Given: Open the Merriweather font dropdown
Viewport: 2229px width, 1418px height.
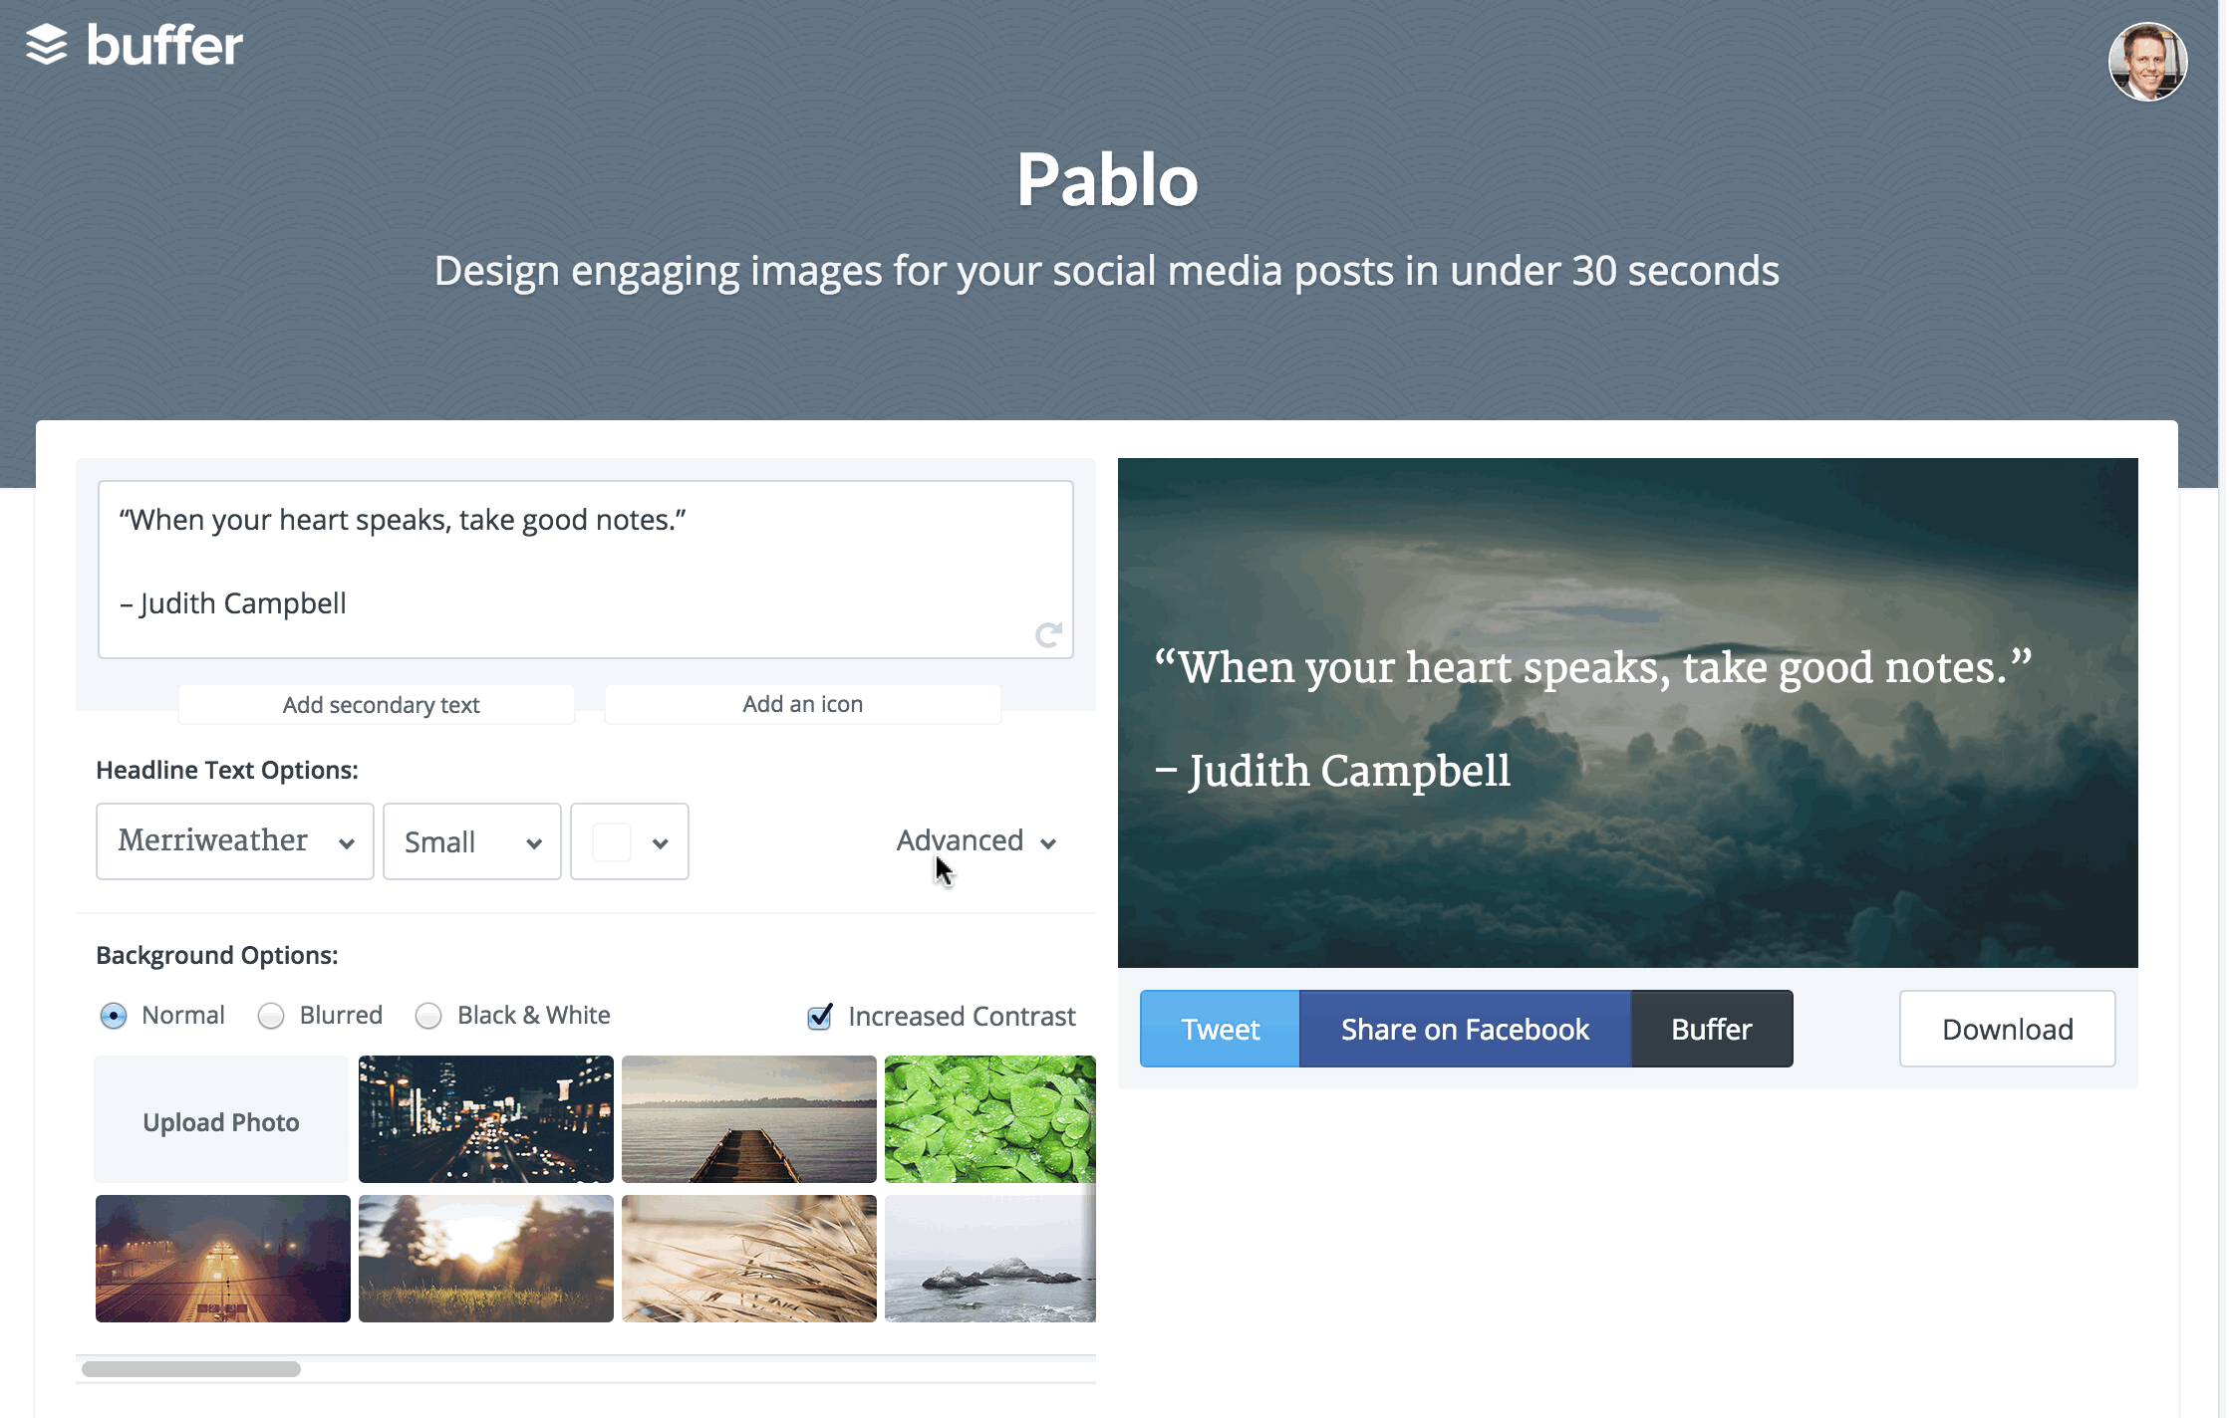Looking at the screenshot, I should pos(234,839).
